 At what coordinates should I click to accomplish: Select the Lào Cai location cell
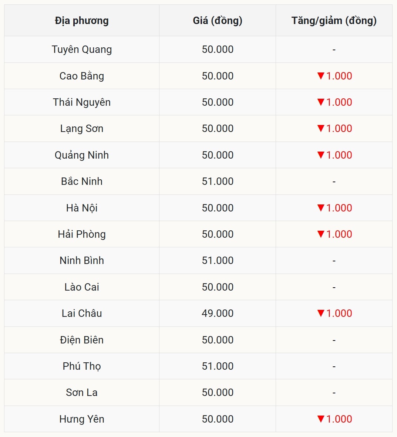82,287
